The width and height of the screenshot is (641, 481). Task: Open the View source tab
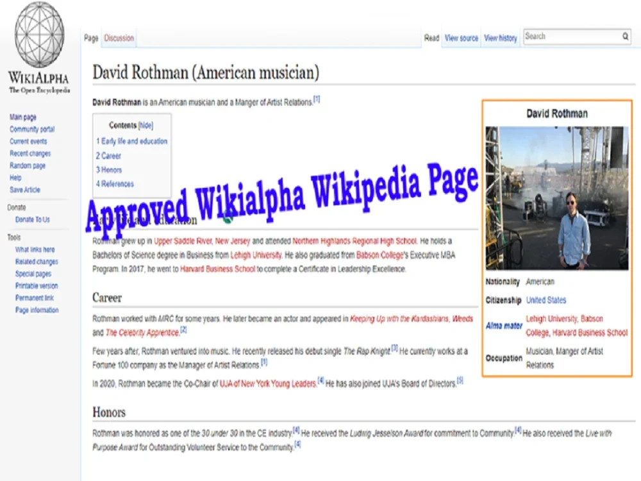tap(461, 38)
